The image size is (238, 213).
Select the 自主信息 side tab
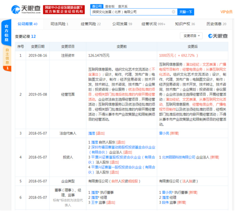(x=7, y=56)
